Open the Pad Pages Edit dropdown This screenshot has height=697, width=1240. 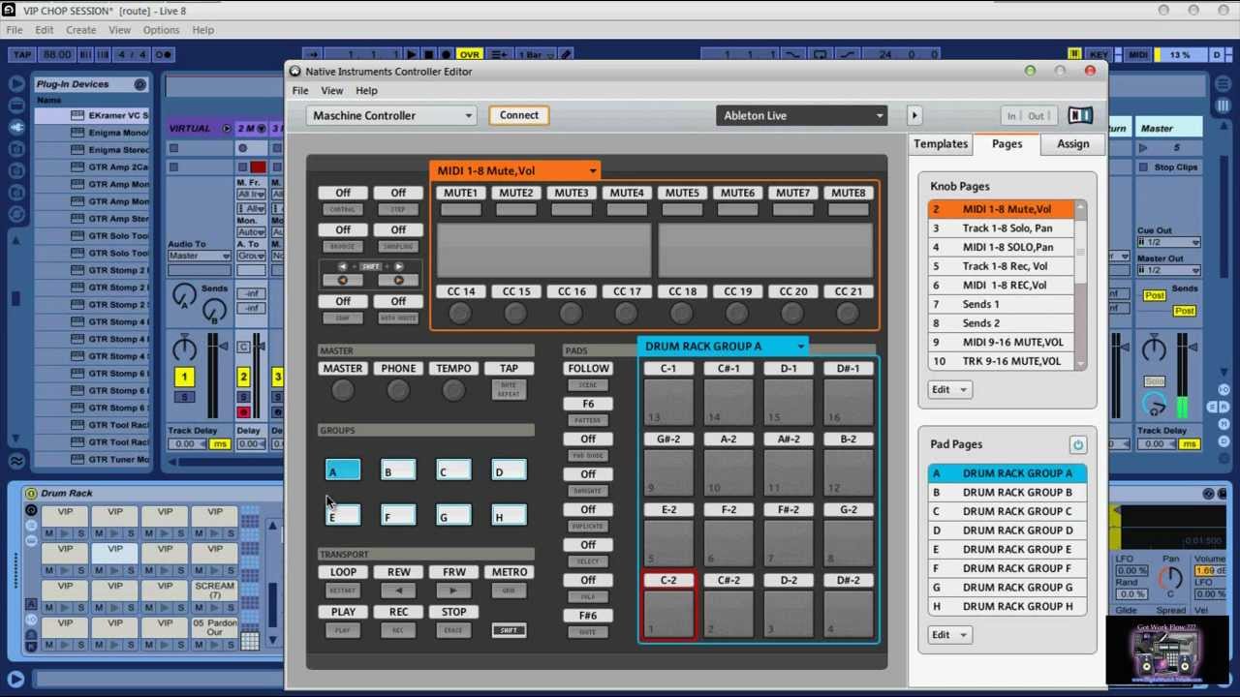tap(949, 634)
